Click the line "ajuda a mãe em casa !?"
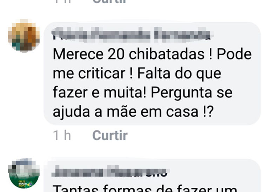The width and height of the screenshot is (263, 192). click(133, 112)
